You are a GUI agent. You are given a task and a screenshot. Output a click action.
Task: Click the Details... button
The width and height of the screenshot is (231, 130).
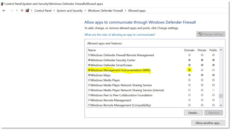(193, 113)
